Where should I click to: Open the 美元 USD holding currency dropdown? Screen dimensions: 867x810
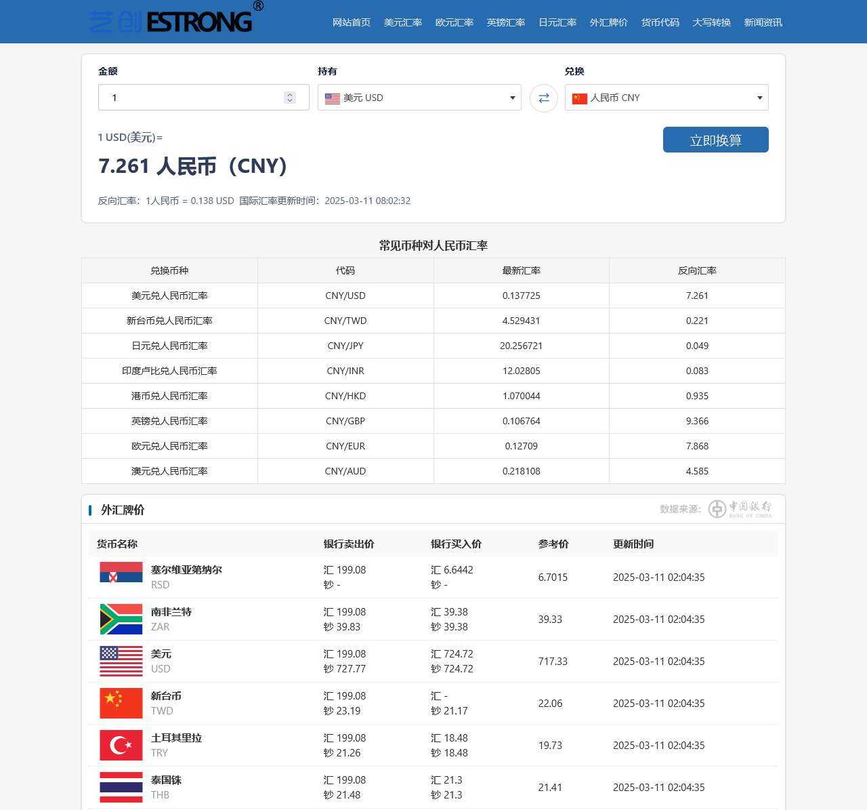(419, 98)
